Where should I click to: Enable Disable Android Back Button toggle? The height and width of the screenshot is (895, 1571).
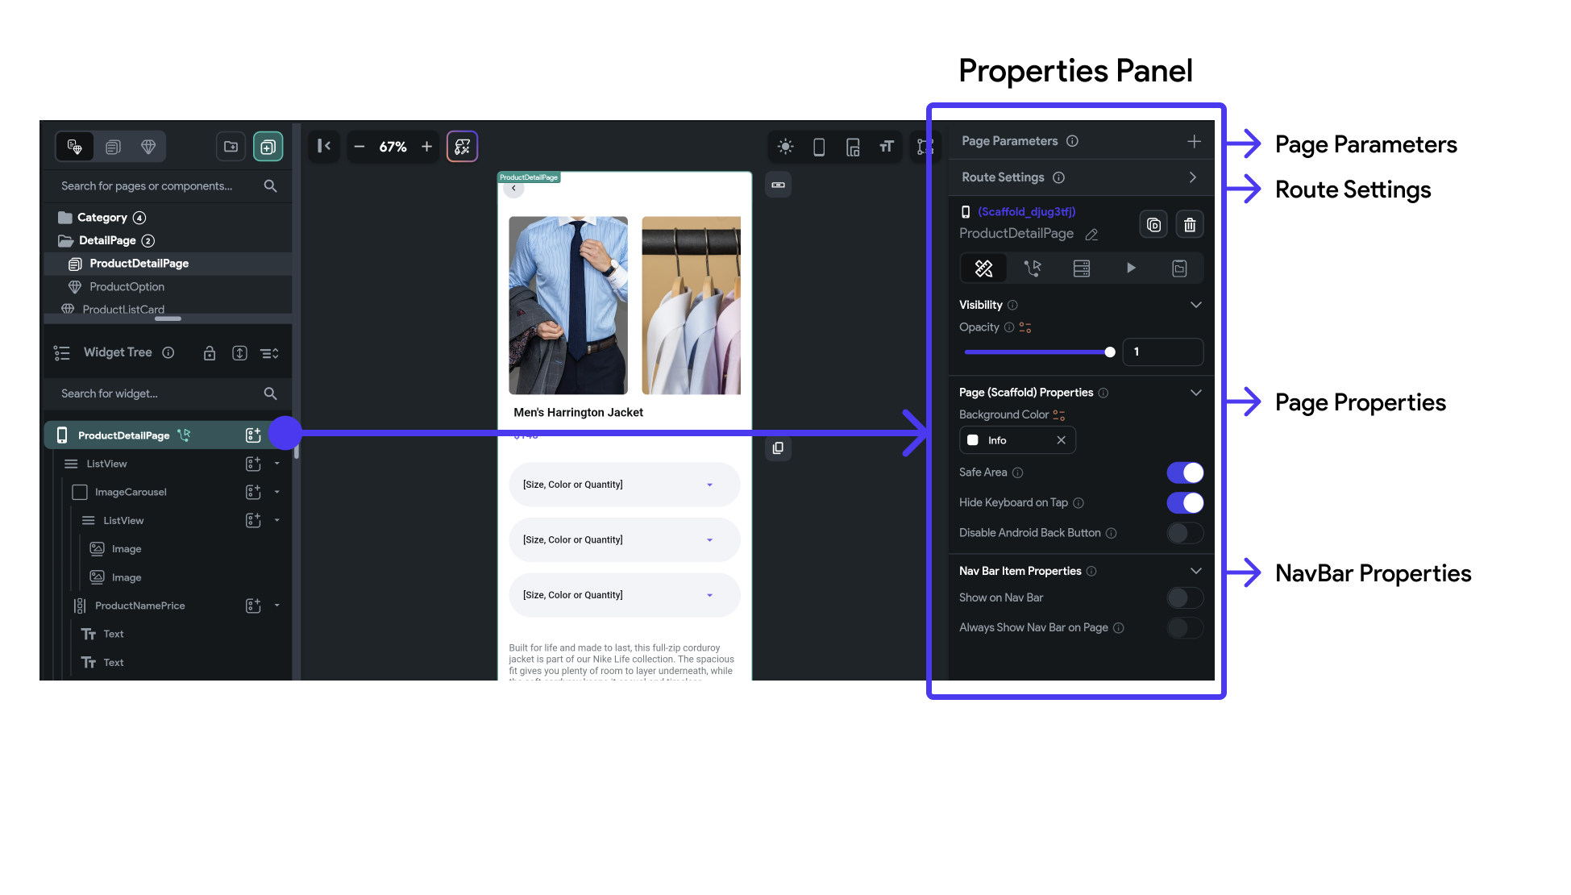coord(1185,532)
